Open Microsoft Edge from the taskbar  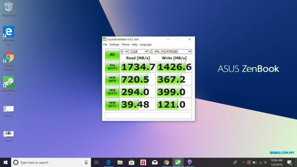coord(108,163)
